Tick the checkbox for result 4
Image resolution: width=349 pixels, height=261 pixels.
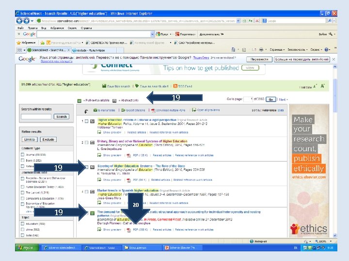point(86,192)
